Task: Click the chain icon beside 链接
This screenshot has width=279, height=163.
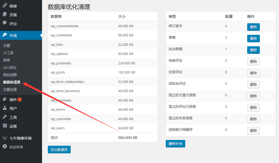Action: click(5, 6)
